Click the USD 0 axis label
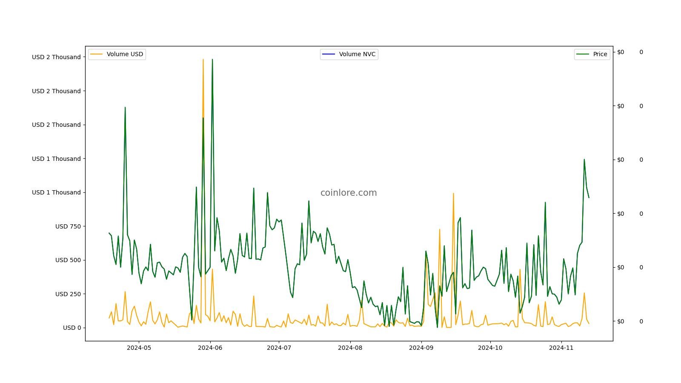681x383 pixels. click(72, 328)
